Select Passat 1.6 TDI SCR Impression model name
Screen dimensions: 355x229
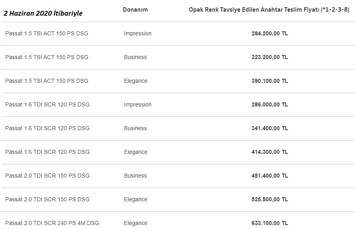[x=47, y=105]
